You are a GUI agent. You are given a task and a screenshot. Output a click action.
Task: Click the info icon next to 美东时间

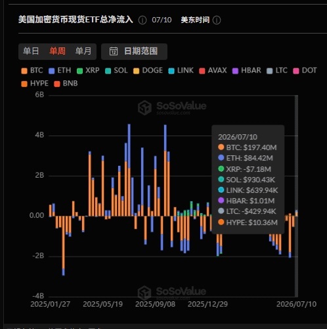coord(217,20)
